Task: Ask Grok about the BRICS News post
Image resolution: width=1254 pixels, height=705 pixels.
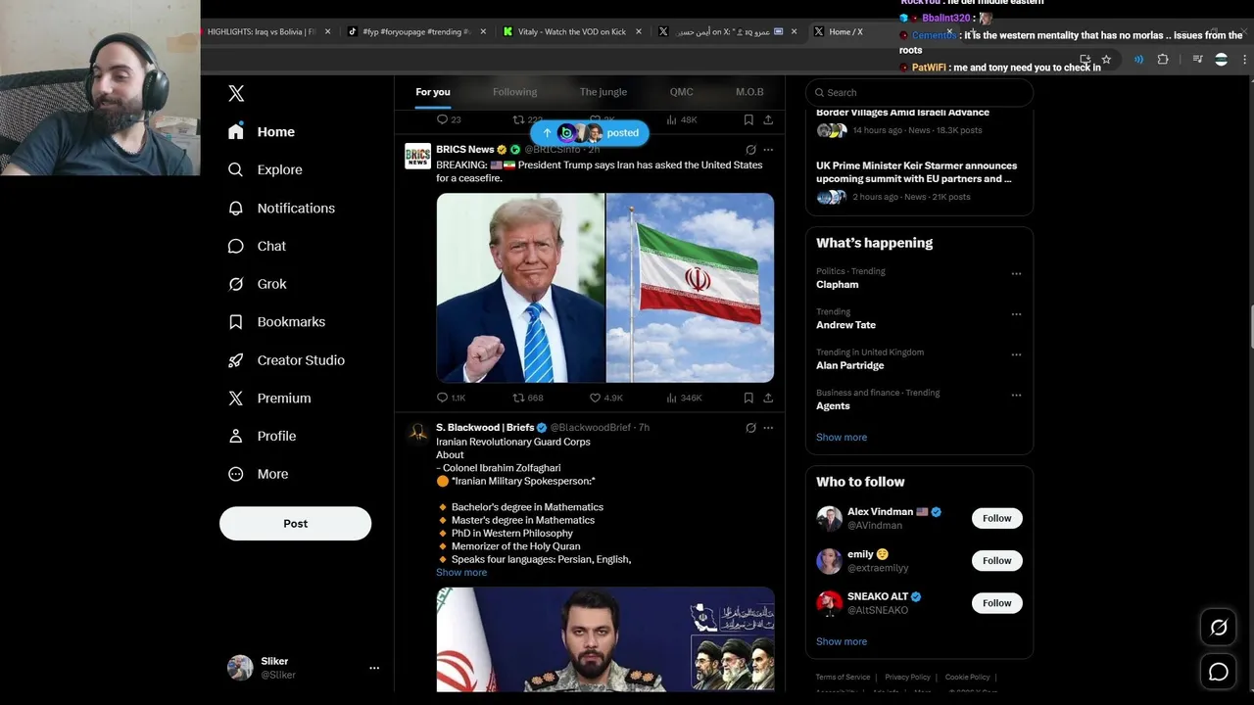Action: (x=750, y=150)
